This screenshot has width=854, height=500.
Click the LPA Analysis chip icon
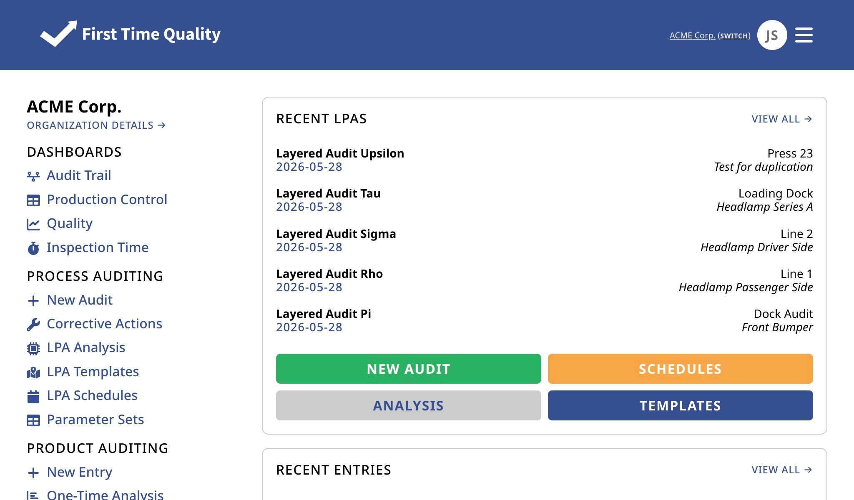click(x=33, y=348)
